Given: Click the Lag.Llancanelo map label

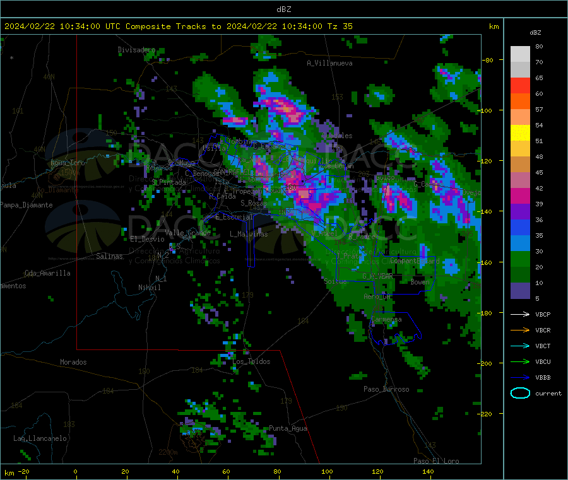Looking at the screenshot, I should [40, 438].
